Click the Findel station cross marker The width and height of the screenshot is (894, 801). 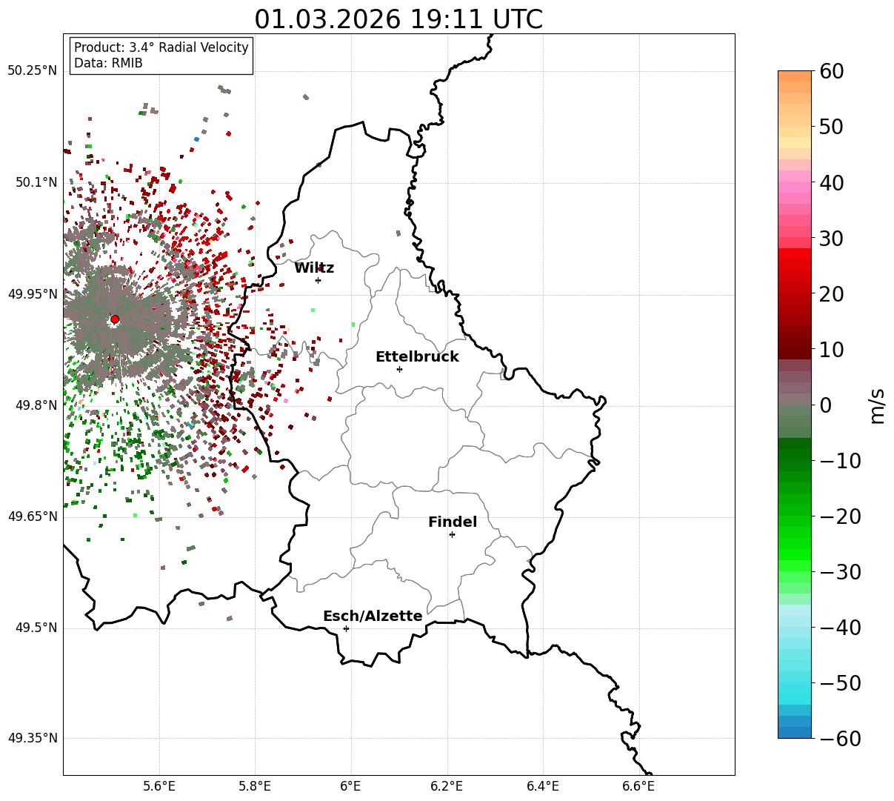(x=452, y=534)
